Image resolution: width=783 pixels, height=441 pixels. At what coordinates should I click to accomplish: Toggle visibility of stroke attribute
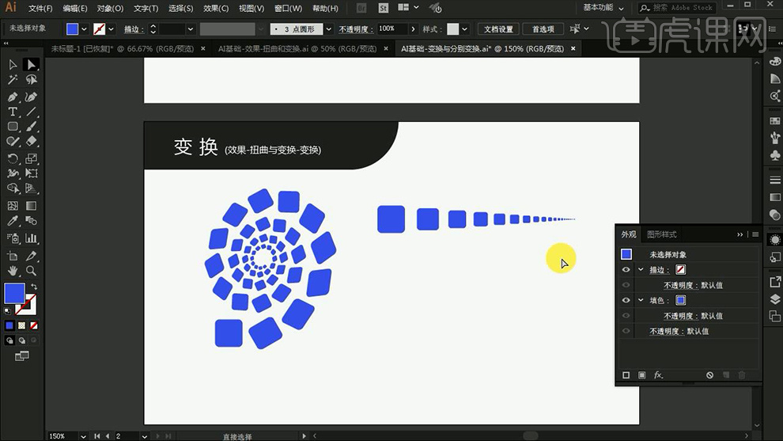pyautogui.click(x=626, y=269)
